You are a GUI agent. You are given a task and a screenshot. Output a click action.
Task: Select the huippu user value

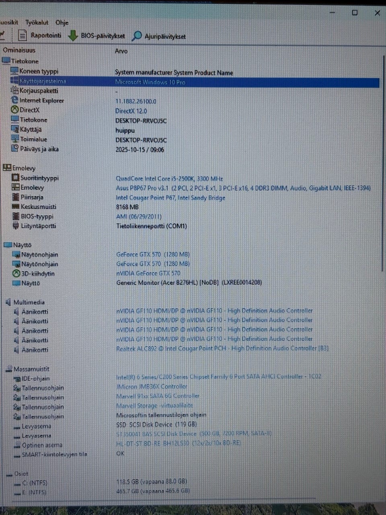[125, 131]
